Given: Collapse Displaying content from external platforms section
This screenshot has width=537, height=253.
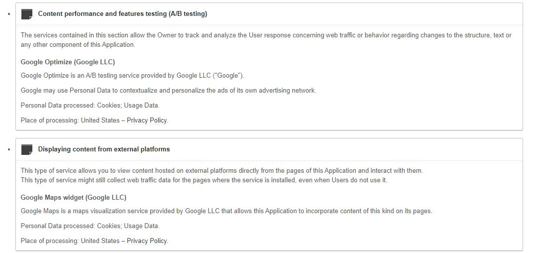Looking at the screenshot, I should [104, 149].
